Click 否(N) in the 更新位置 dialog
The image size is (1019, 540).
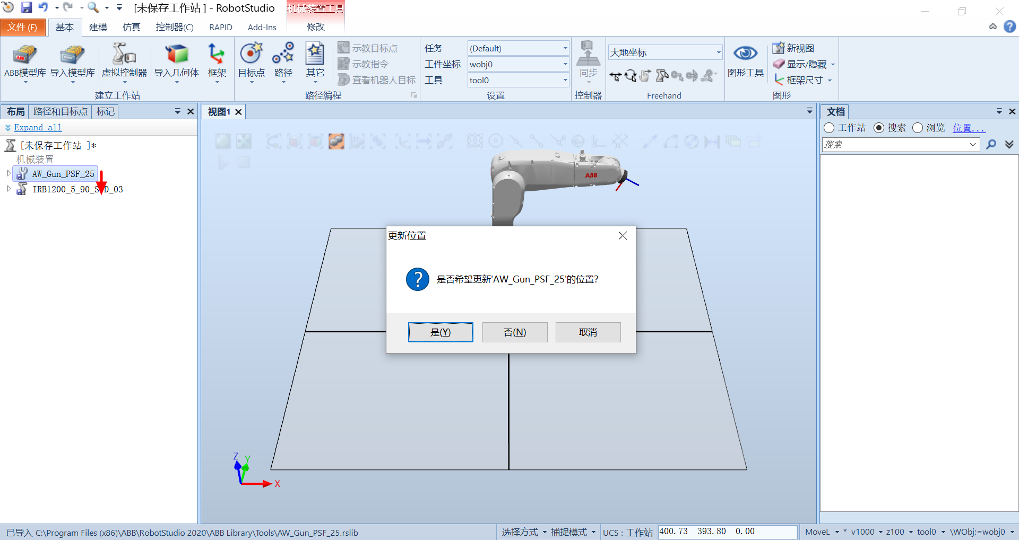tap(515, 332)
